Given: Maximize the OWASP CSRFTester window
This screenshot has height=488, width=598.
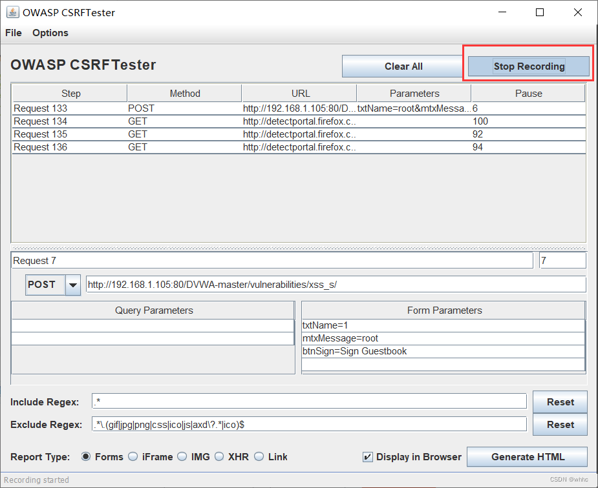Looking at the screenshot, I should (540, 12).
